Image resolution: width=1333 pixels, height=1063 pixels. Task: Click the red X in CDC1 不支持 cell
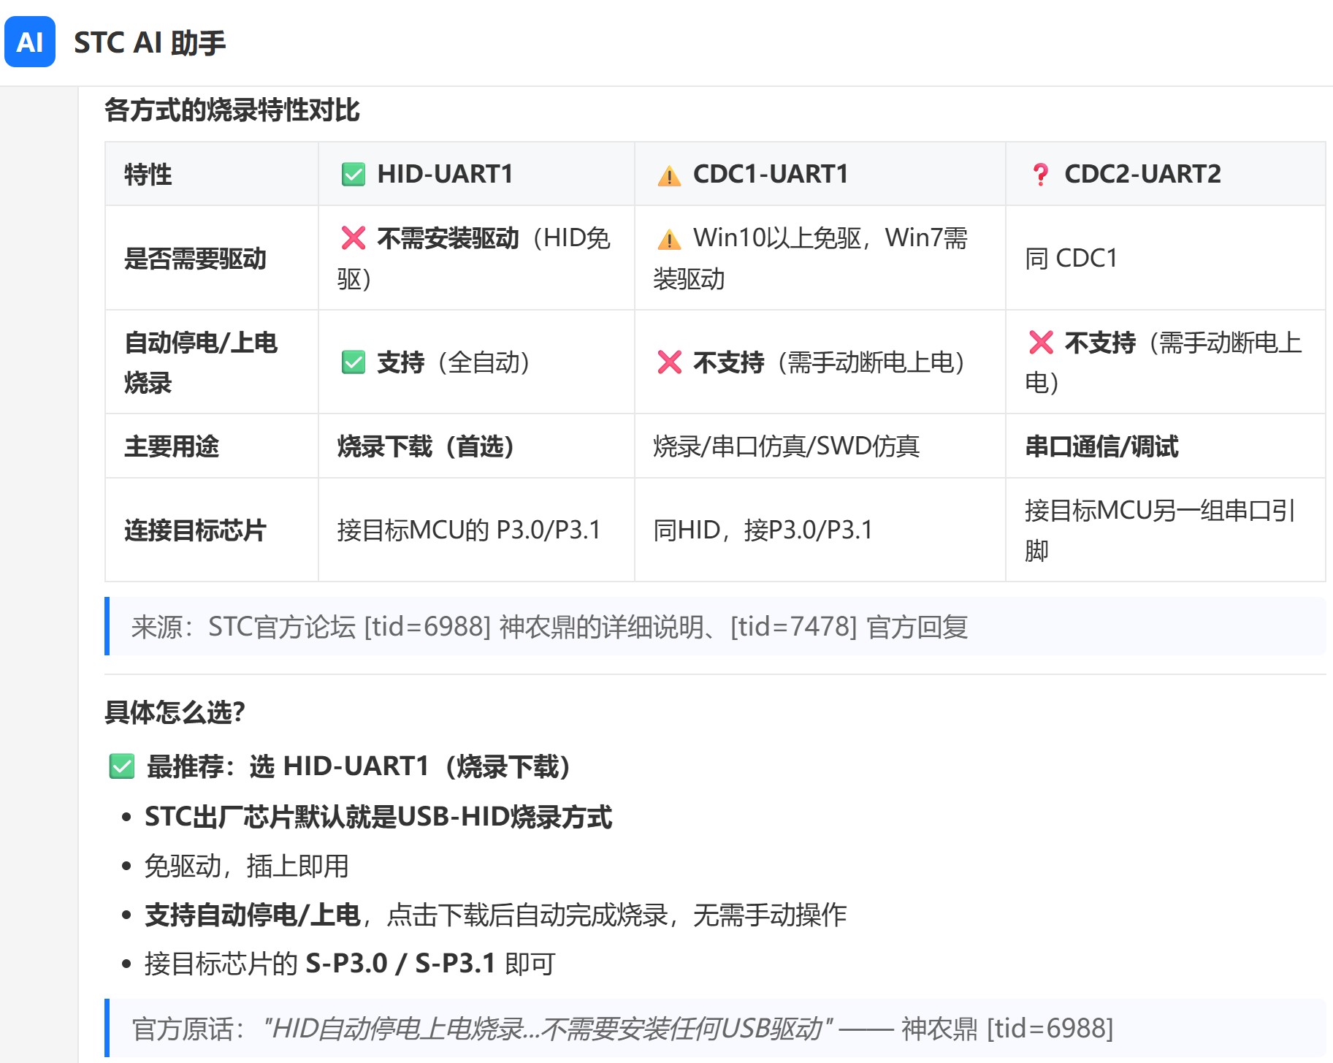[x=669, y=362]
